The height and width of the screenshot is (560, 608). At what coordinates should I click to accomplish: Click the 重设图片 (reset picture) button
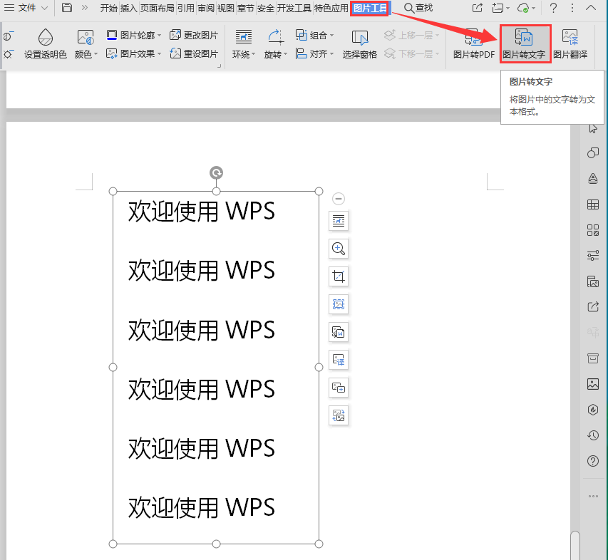[194, 53]
